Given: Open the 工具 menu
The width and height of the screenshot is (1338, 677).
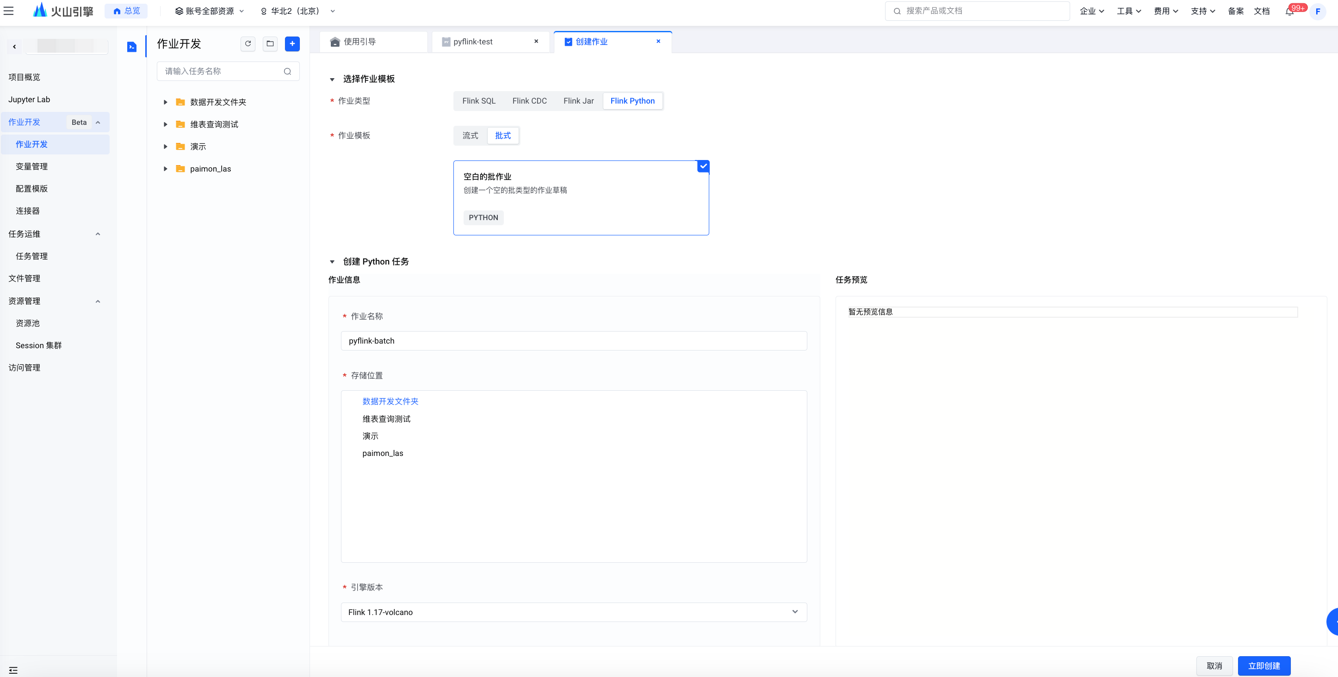Looking at the screenshot, I should click(1129, 11).
